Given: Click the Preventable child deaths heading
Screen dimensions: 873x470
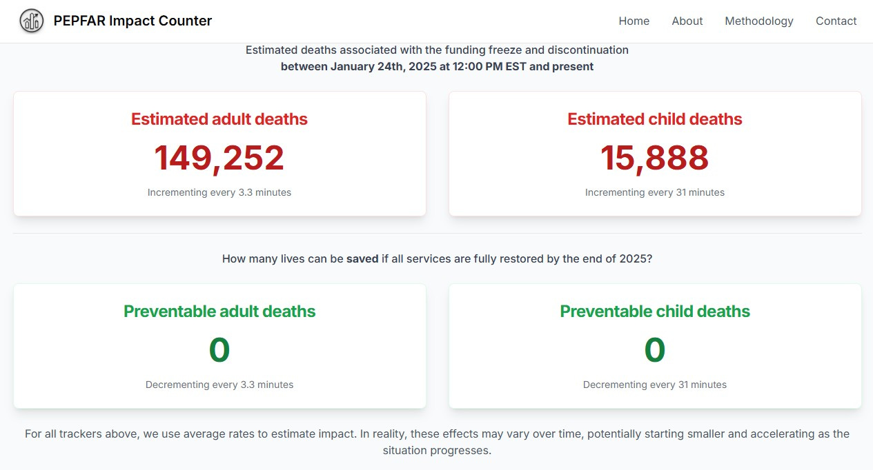Looking at the screenshot, I should (x=655, y=311).
